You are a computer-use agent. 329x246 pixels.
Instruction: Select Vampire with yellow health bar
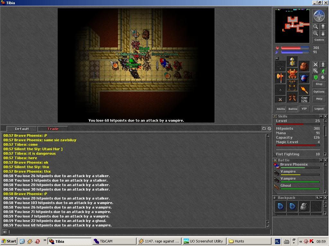[297, 173]
